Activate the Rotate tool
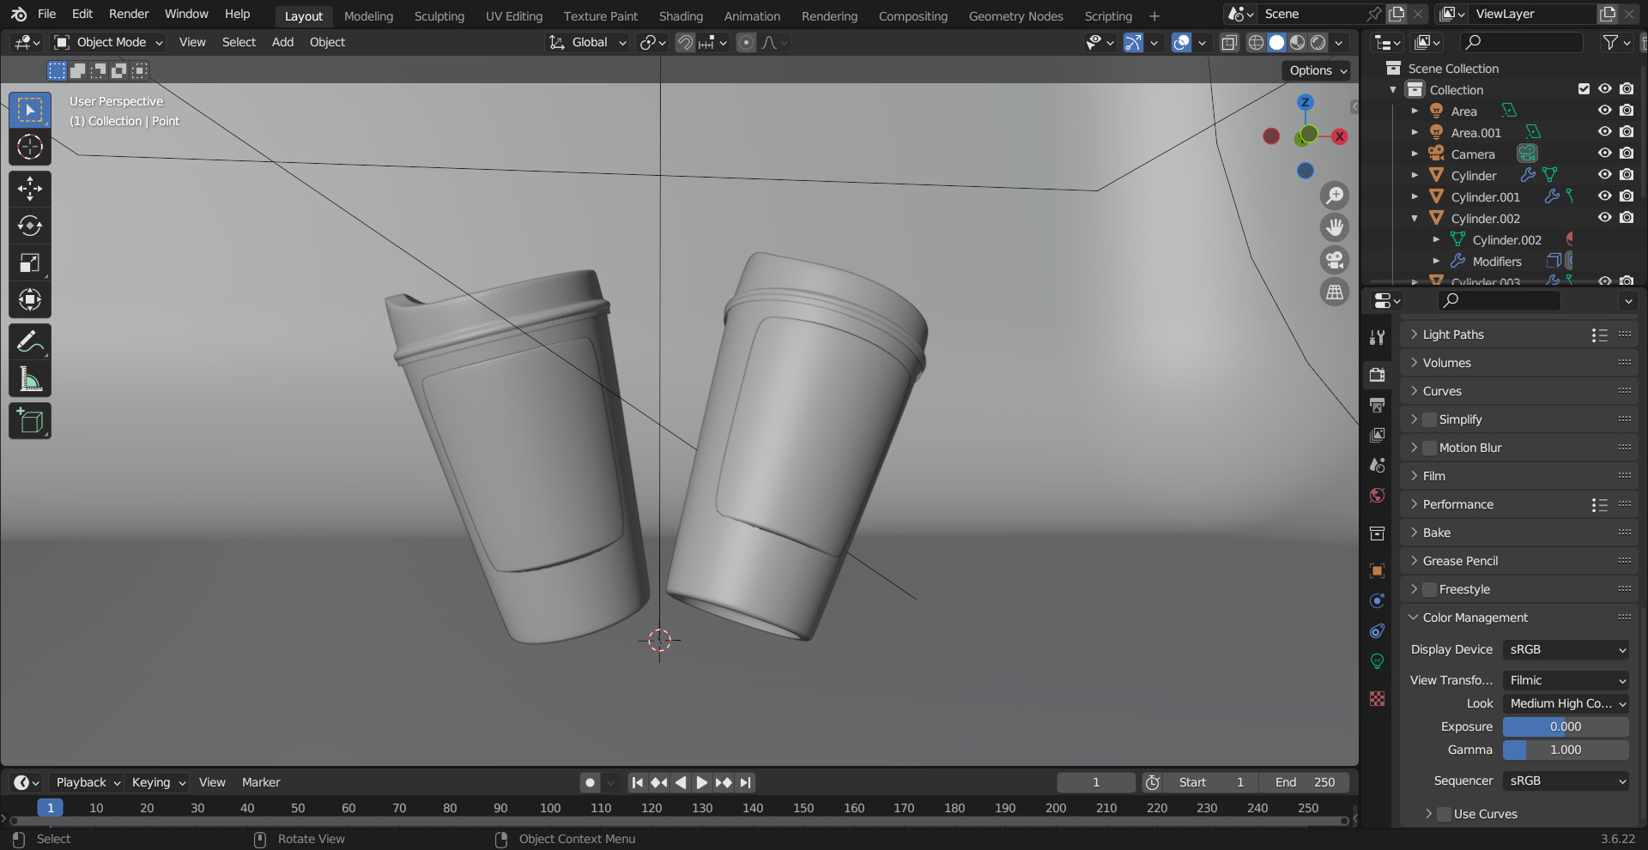Viewport: 1648px width, 850px height. pyautogui.click(x=30, y=226)
